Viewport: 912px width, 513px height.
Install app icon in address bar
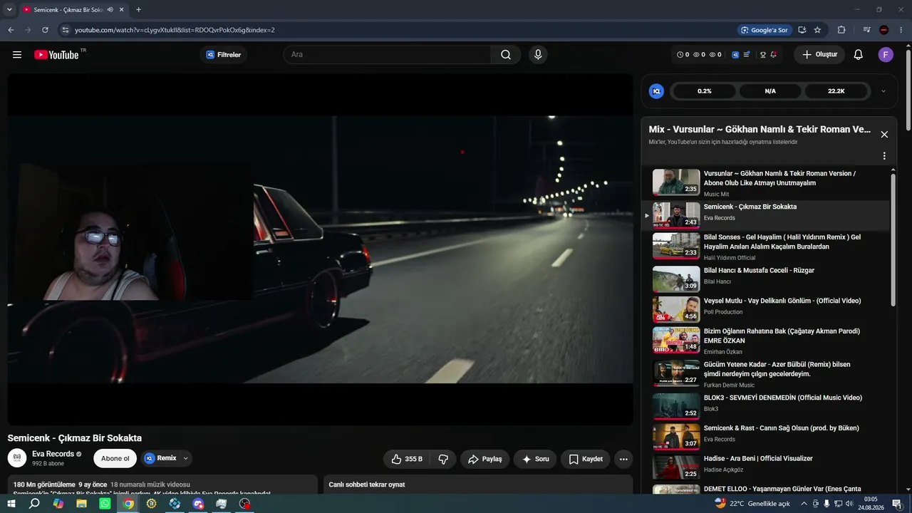coord(802,30)
